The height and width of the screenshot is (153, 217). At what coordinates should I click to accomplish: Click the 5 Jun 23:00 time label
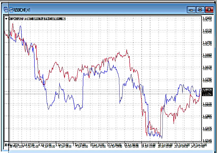[x=62, y=145]
